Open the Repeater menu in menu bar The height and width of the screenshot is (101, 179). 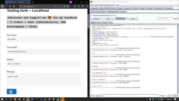tap(107, 5)
